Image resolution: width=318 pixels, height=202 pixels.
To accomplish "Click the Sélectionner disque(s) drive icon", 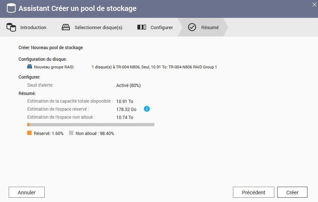I will (x=65, y=27).
